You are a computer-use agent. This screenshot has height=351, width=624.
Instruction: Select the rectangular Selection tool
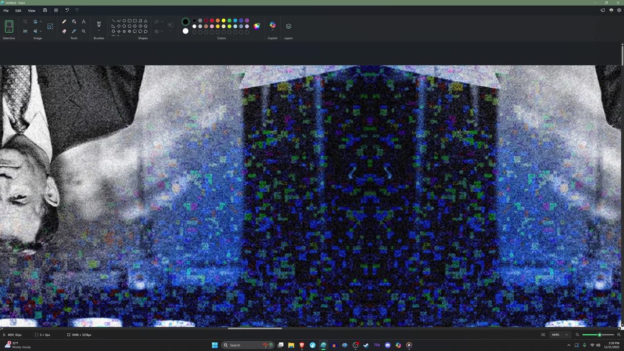tap(9, 24)
